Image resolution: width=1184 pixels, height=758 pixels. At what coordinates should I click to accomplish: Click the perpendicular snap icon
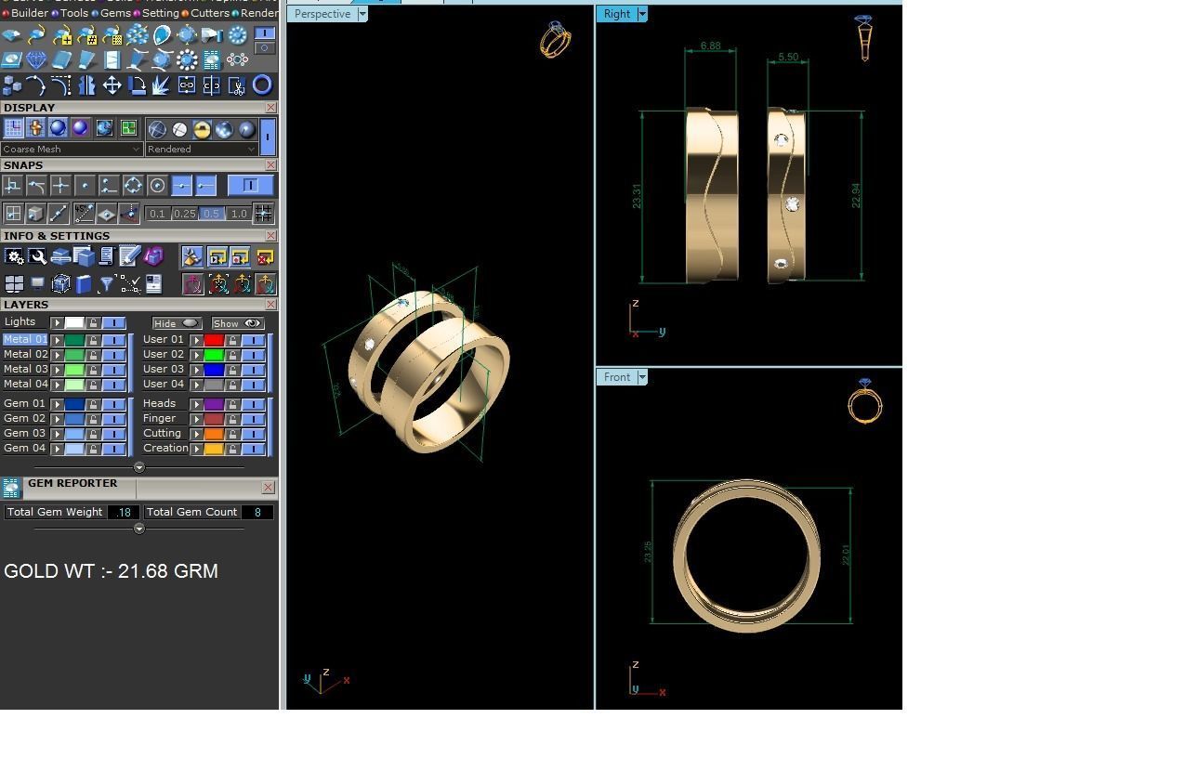coord(12,186)
